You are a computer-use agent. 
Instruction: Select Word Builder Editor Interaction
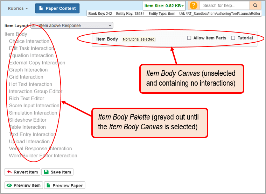[x=43, y=156]
